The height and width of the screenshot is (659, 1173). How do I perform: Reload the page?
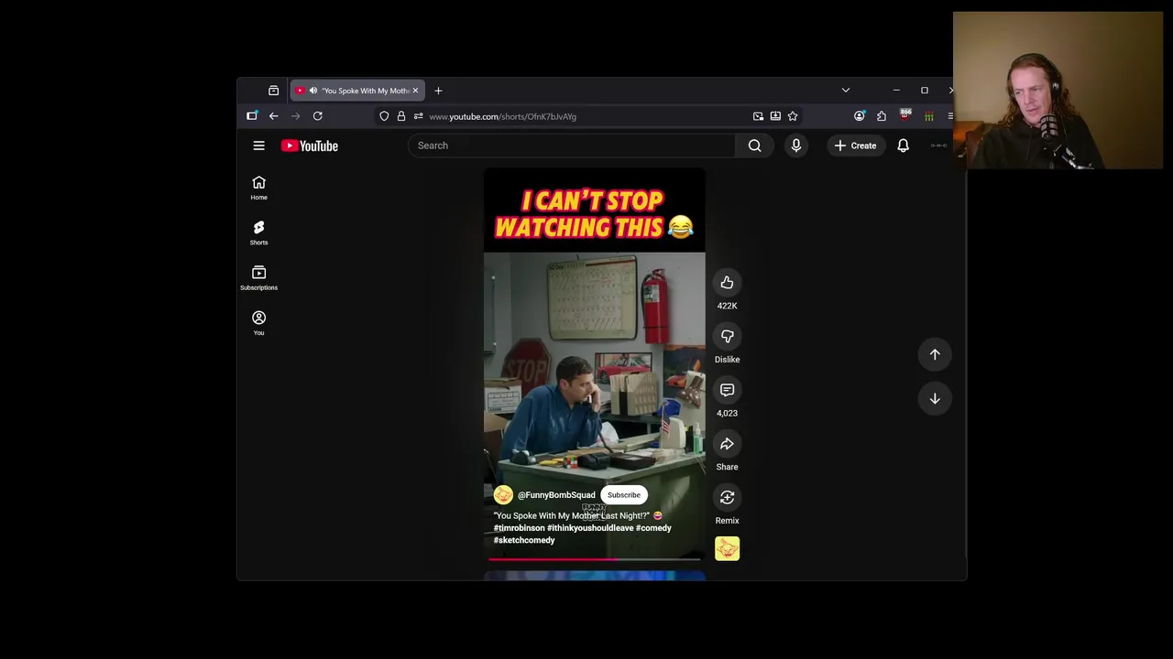coord(317,116)
